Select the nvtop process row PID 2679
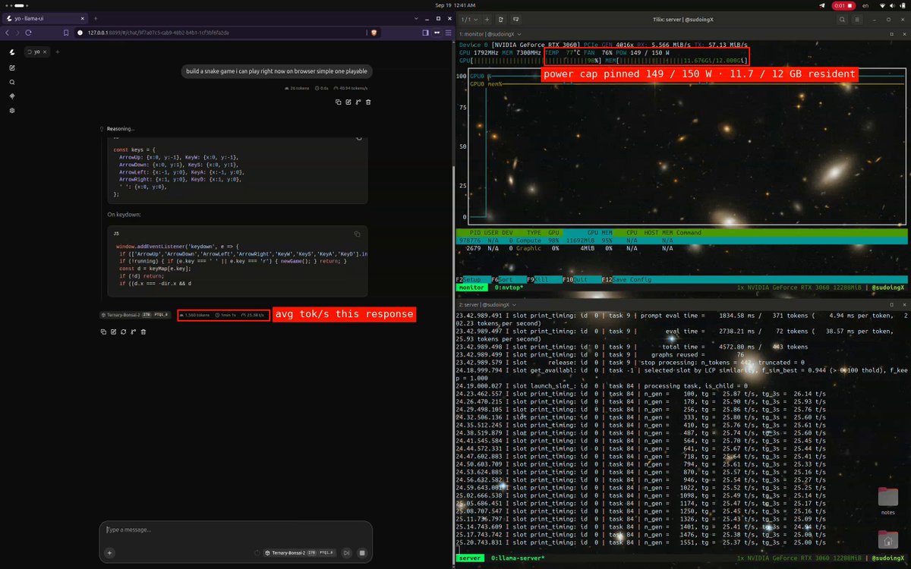Viewport: 911px width, 569px height. pos(682,247)
